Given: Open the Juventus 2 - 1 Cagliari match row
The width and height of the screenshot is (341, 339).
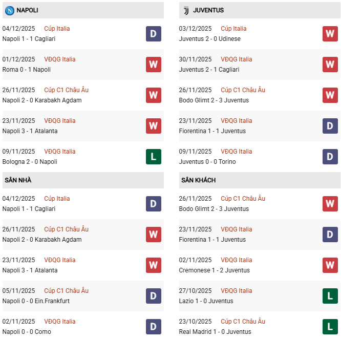Looking at the screenshot, I should [209, 70].
